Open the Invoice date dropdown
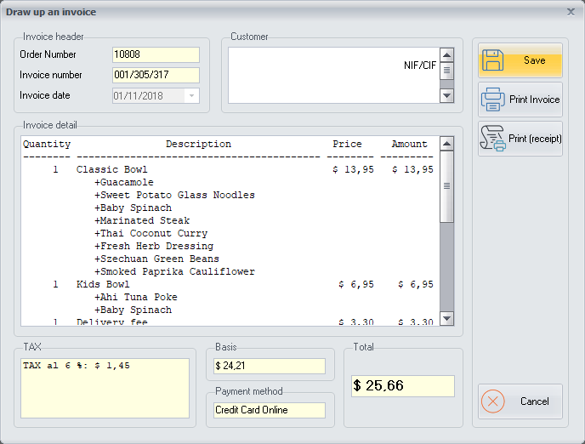This screenshot has width=585, height=444. 192,96
